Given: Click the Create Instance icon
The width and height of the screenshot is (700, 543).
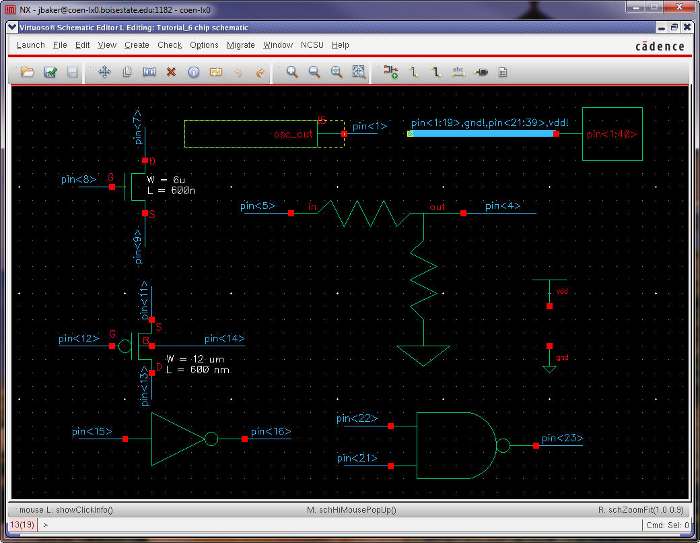Looking at the screenshot, I should [391, 72].
